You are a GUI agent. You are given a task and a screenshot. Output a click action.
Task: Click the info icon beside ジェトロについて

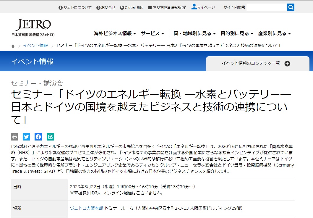point(61,8)
